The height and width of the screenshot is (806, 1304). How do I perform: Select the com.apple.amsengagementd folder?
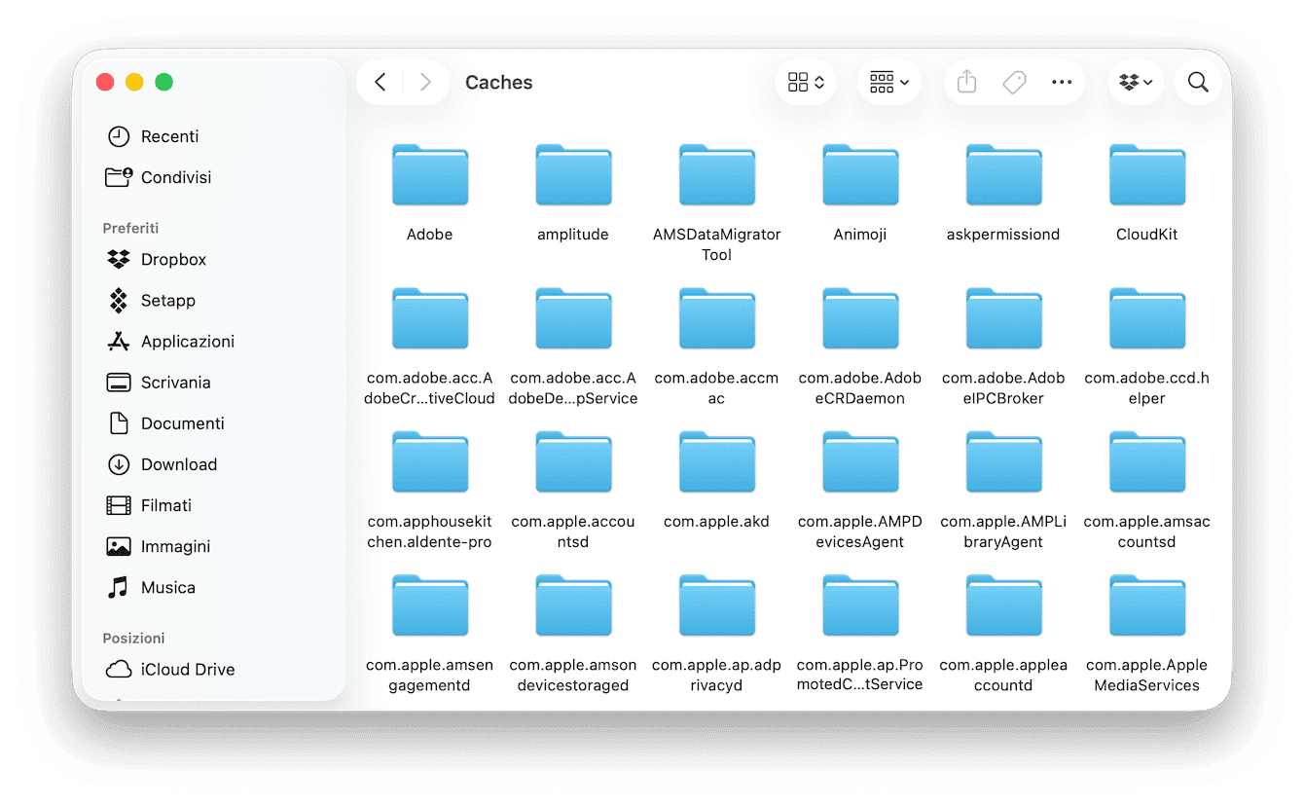pyautogui.click(x=430, y=605)
